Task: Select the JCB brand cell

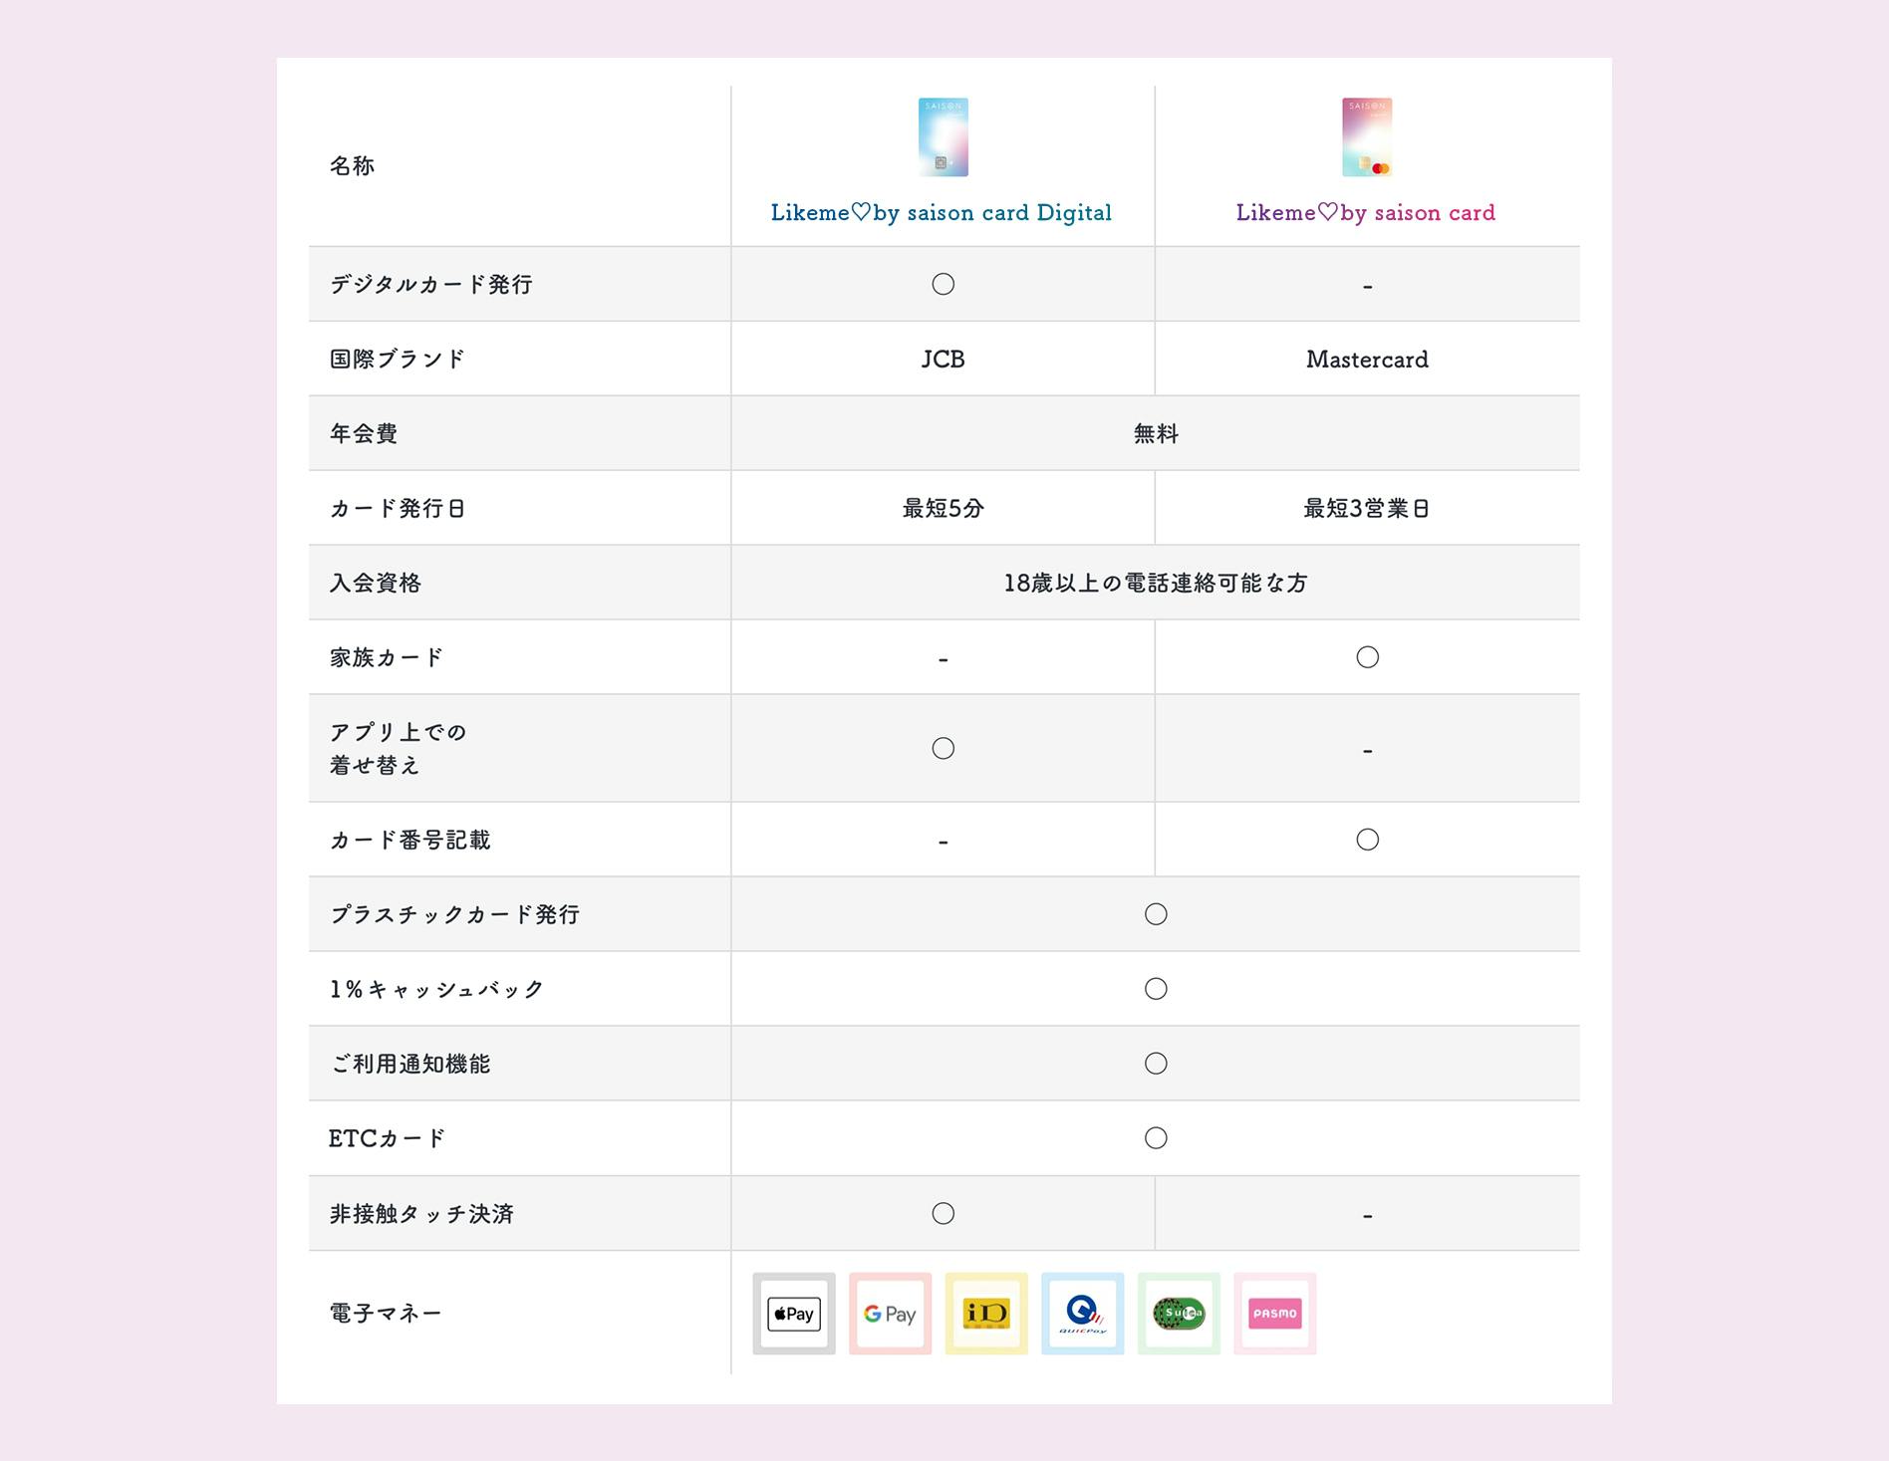Action: (943, 359)
